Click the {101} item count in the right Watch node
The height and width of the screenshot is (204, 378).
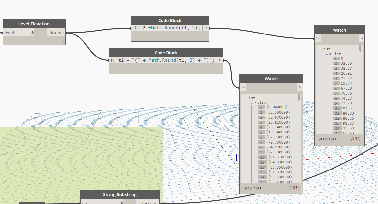tap(355, 139)
